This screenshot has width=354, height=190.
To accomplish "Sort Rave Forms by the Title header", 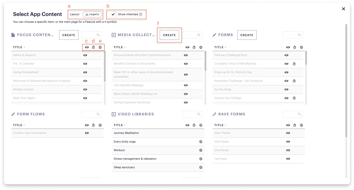I will (x=220, y=125).
